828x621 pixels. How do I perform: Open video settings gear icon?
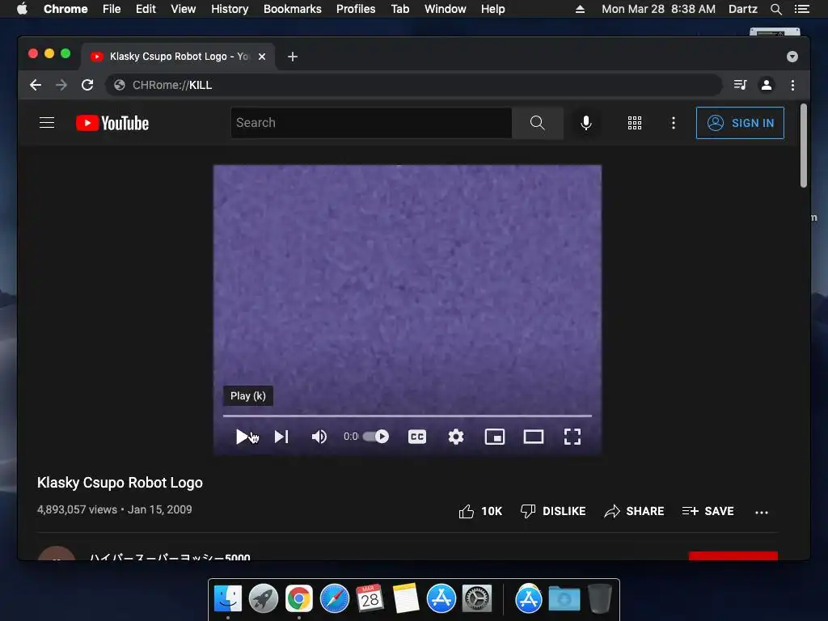point(456,437)
